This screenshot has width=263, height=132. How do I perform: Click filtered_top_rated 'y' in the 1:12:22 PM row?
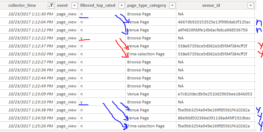coord(81,38)
